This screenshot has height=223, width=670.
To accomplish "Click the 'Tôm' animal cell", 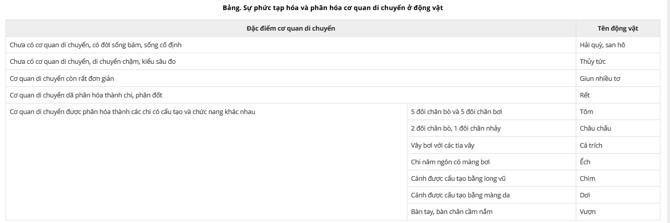I will click(x=618, y=111).
